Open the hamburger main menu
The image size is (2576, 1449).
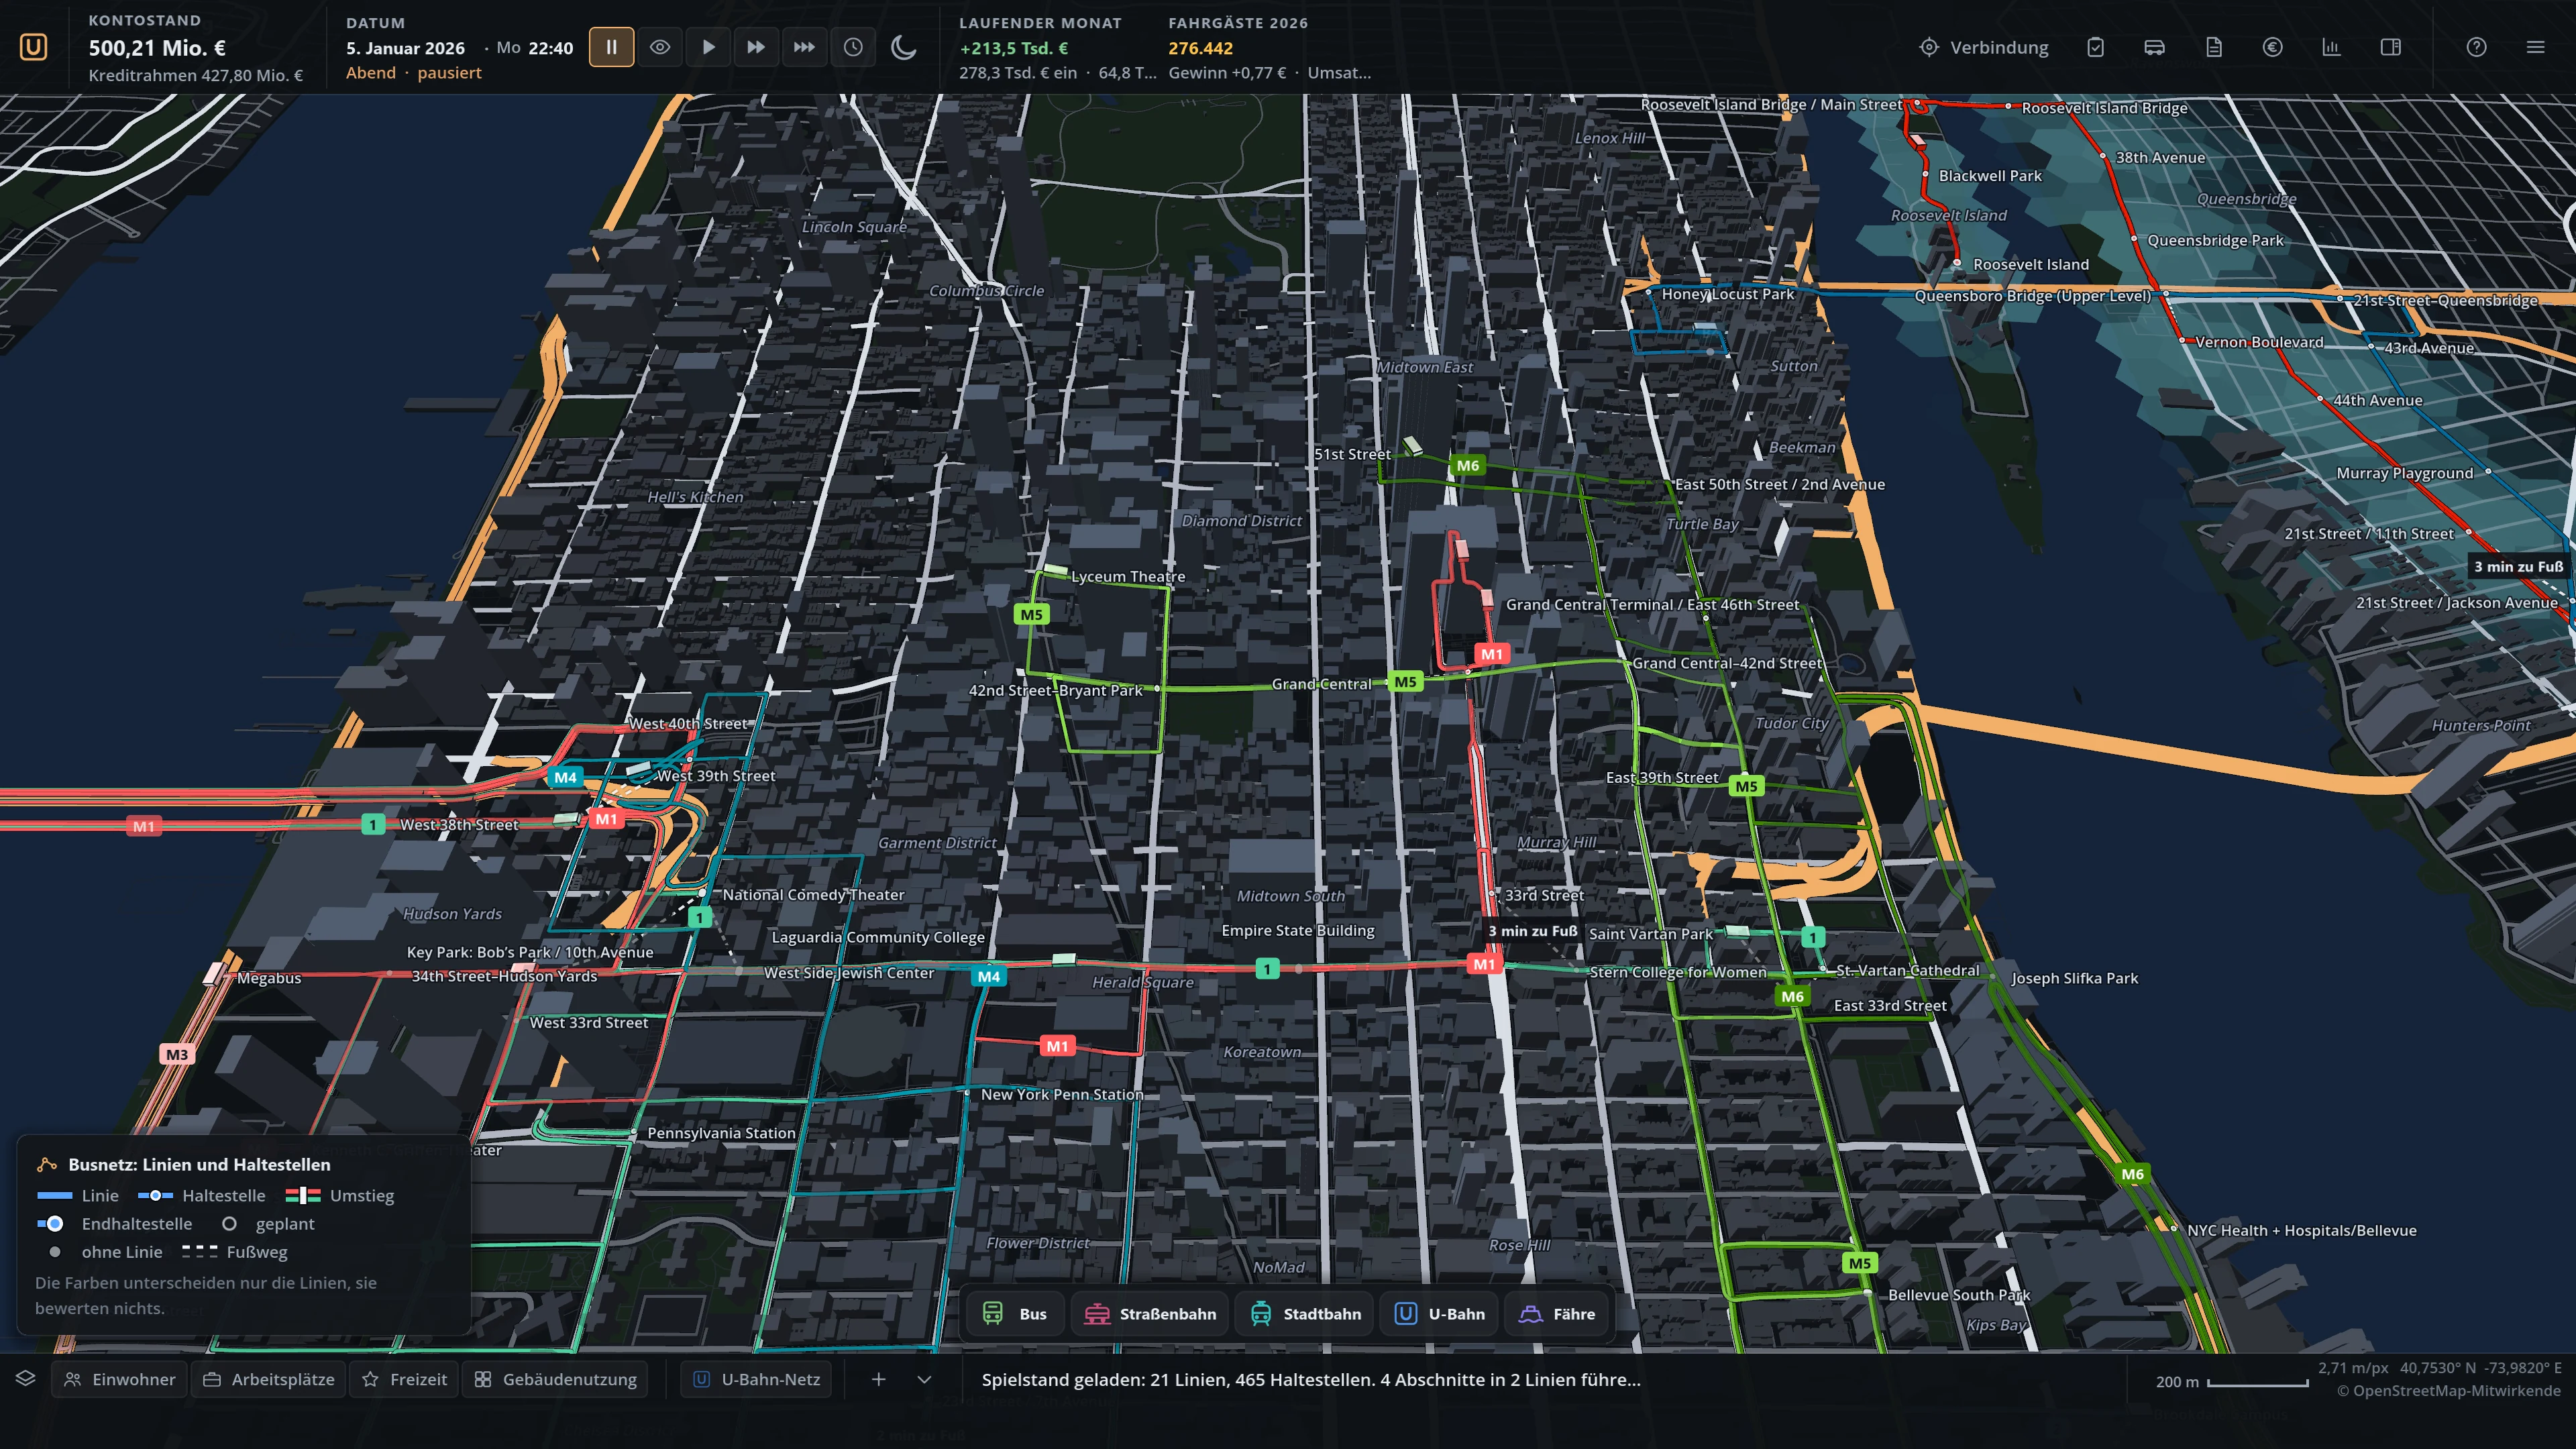(2536, 47)
